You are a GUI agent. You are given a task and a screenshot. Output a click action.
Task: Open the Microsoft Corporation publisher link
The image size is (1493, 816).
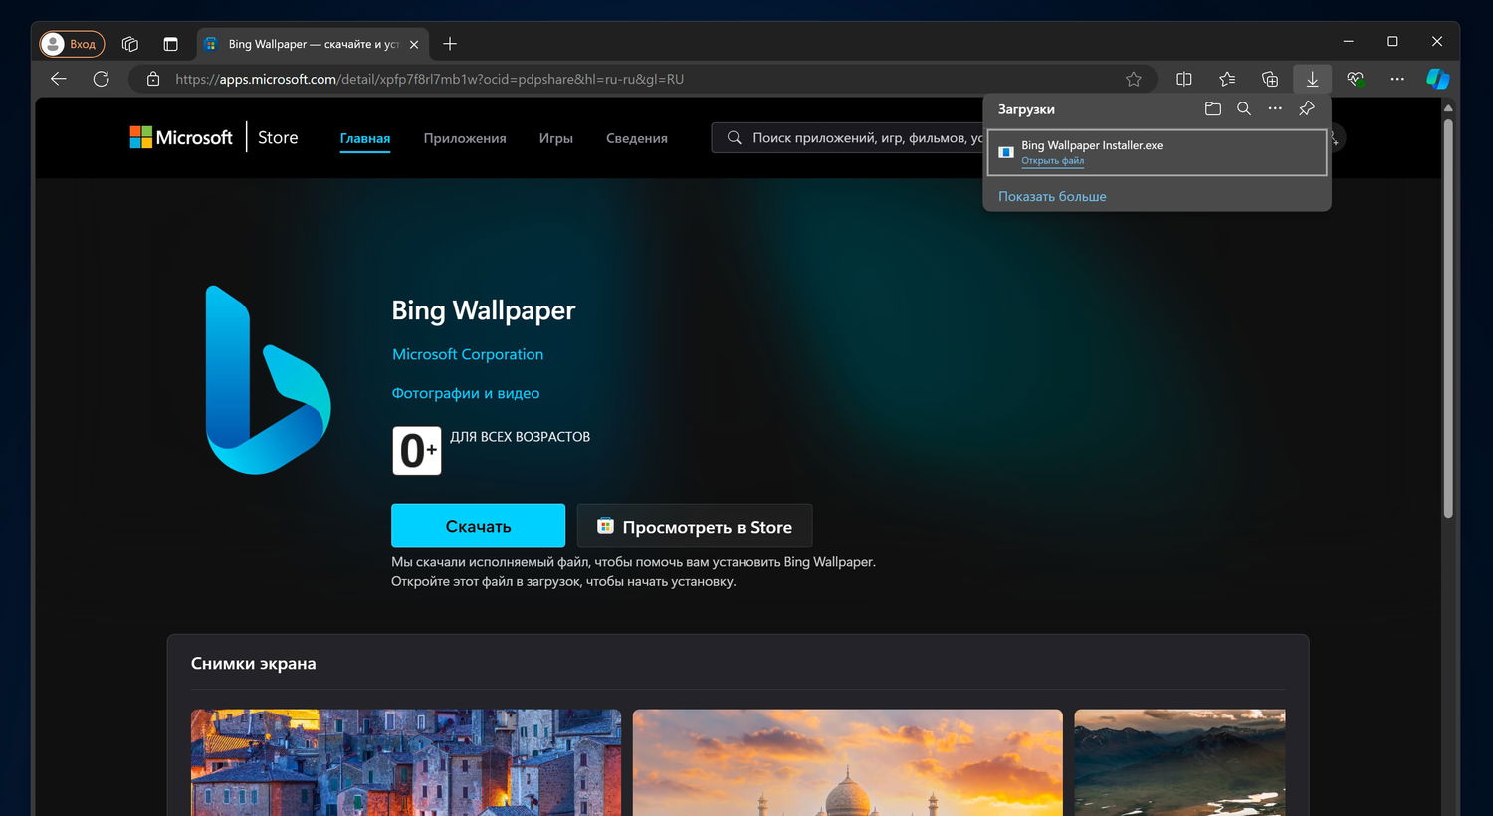click(x=468, y=354)
